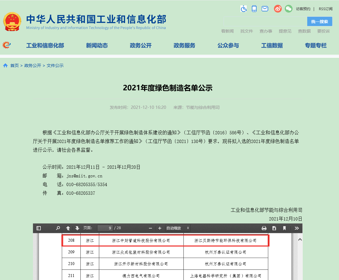Image resolution: width=339 pixels, height=280 pixels.
Task: Zoom in PDF with plus control
Action: [x=159, y=228]
